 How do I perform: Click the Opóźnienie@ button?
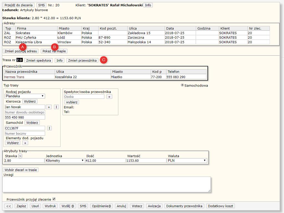[102, 206]
